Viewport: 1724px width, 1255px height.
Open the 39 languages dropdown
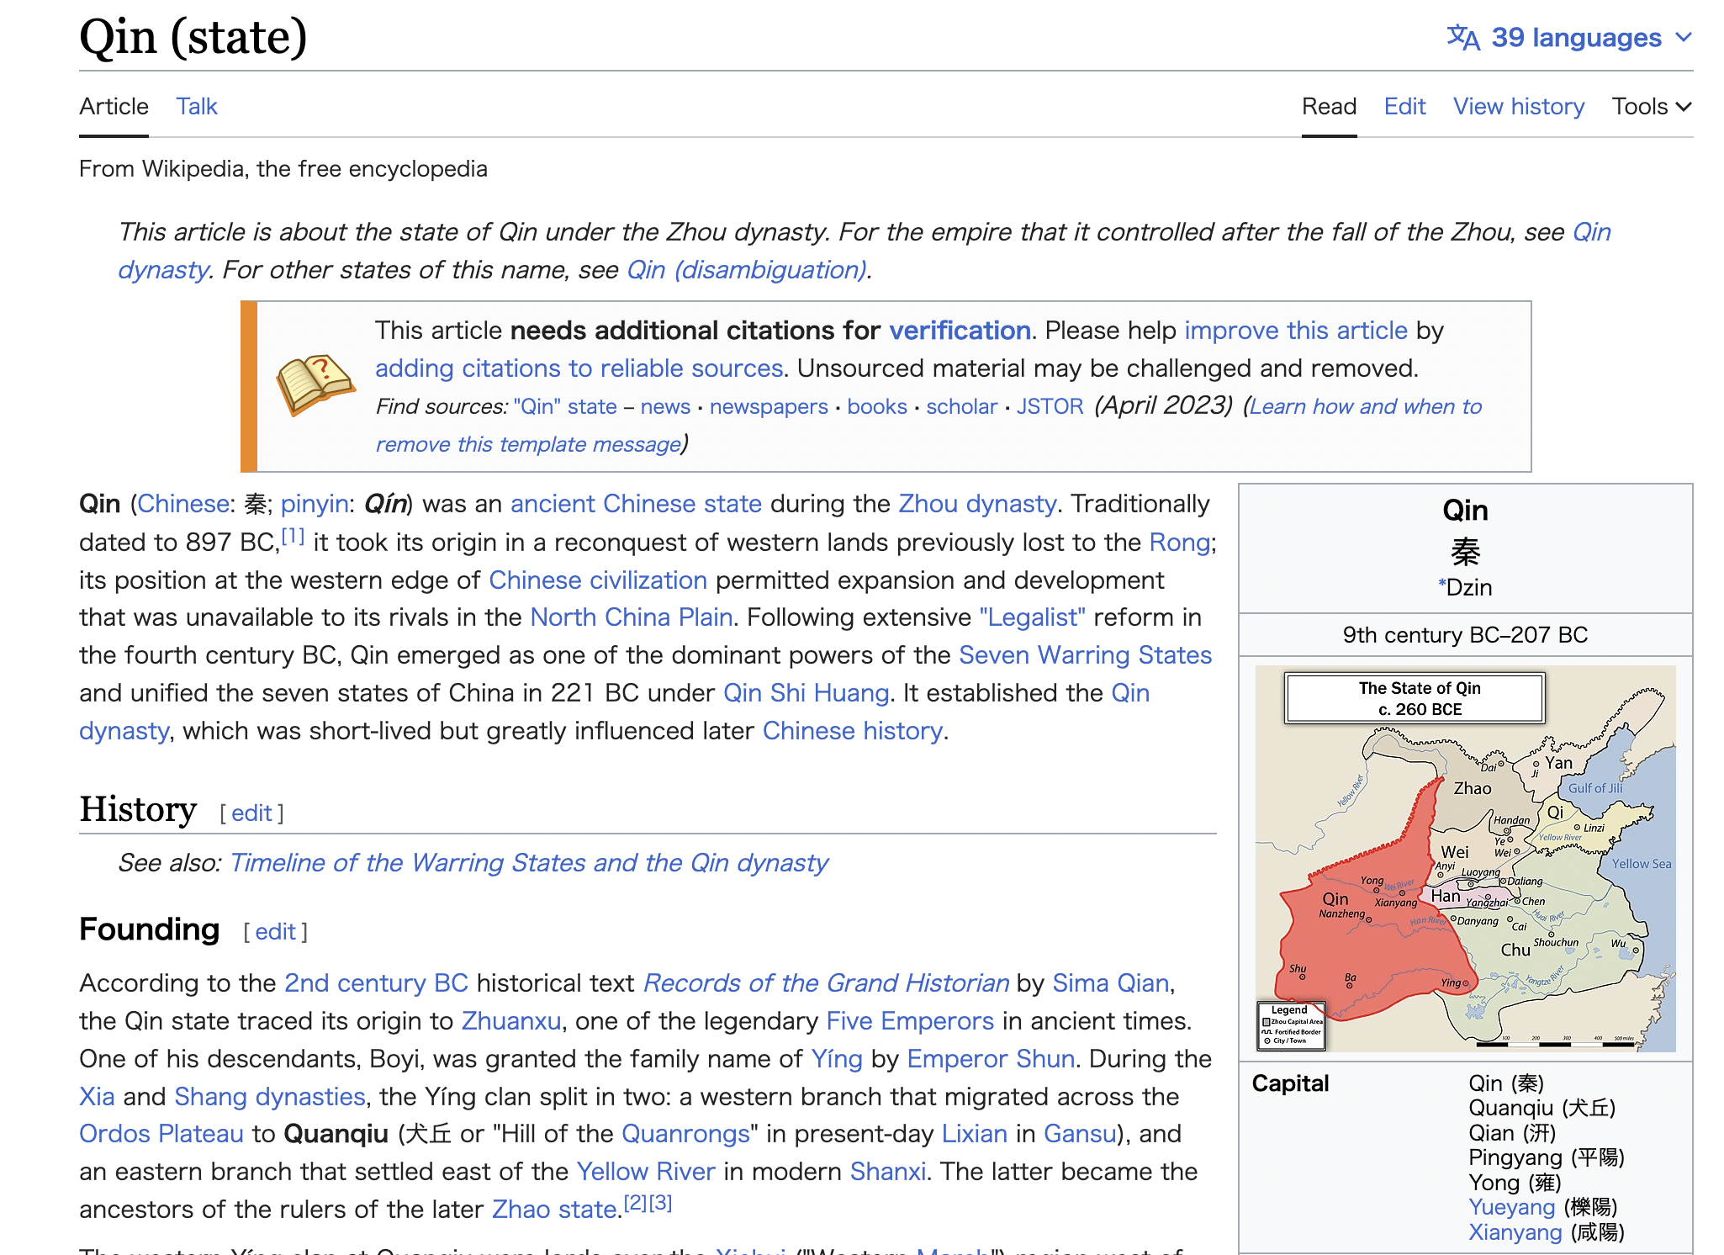[1569, 37]
